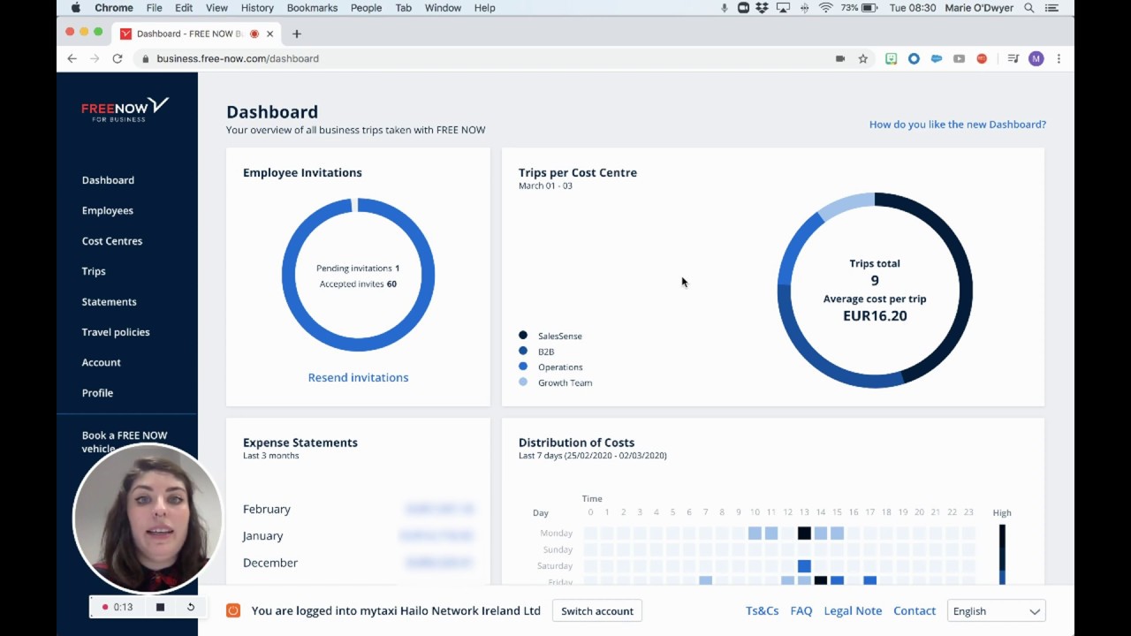The width and height of the screenshot is (1131, 636).
Task: Open a new browser tab
Action: [297, 34]
